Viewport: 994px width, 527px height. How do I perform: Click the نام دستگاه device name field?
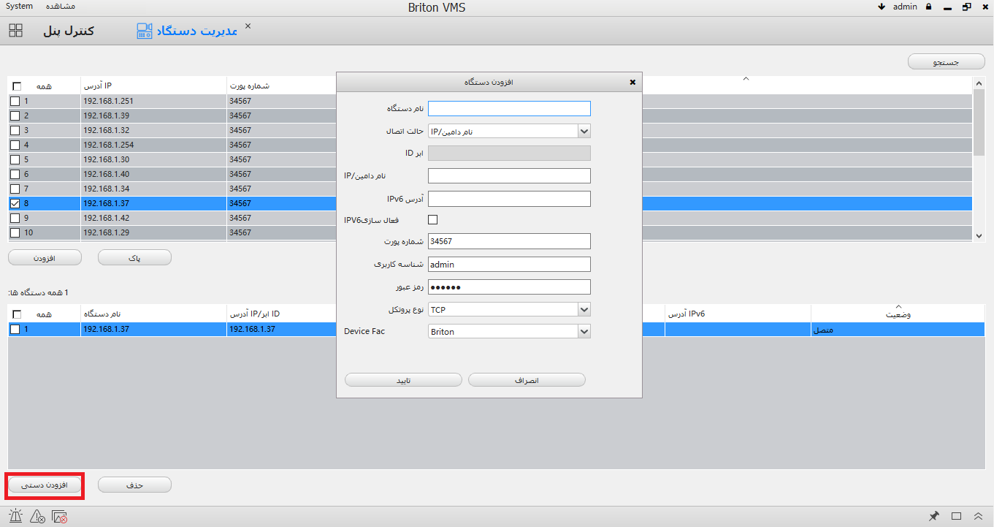click(x=509, y=108)
